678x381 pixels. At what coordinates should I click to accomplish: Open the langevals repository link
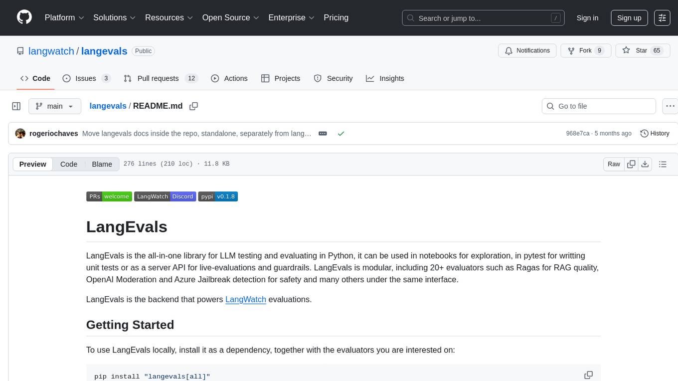104,51
